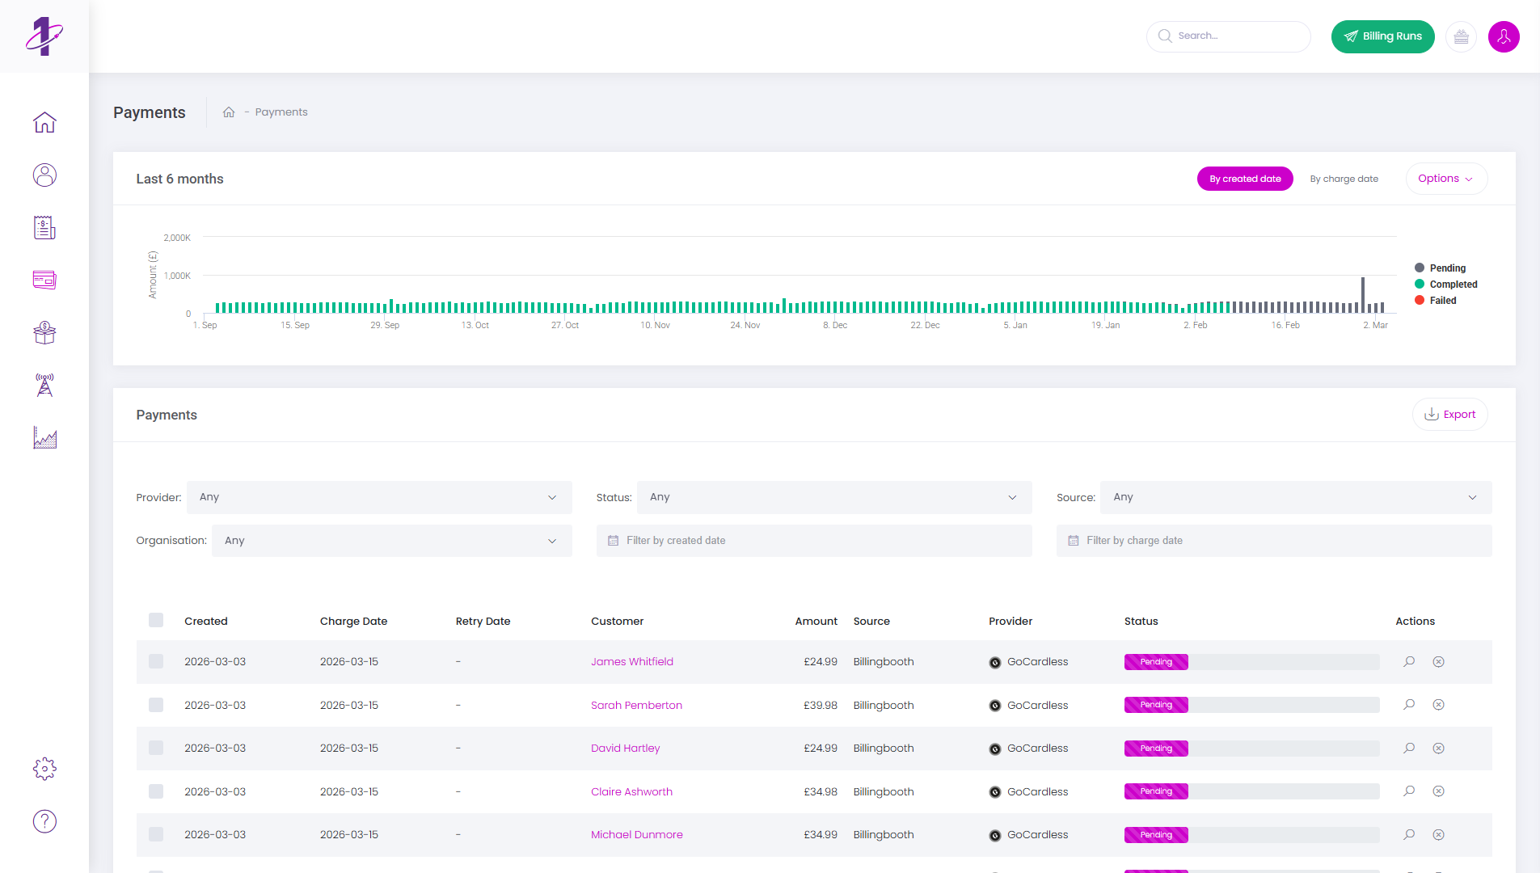The image size is (1540, 873).
Task: Expand the Status filter dropdown
Action: 835,497
